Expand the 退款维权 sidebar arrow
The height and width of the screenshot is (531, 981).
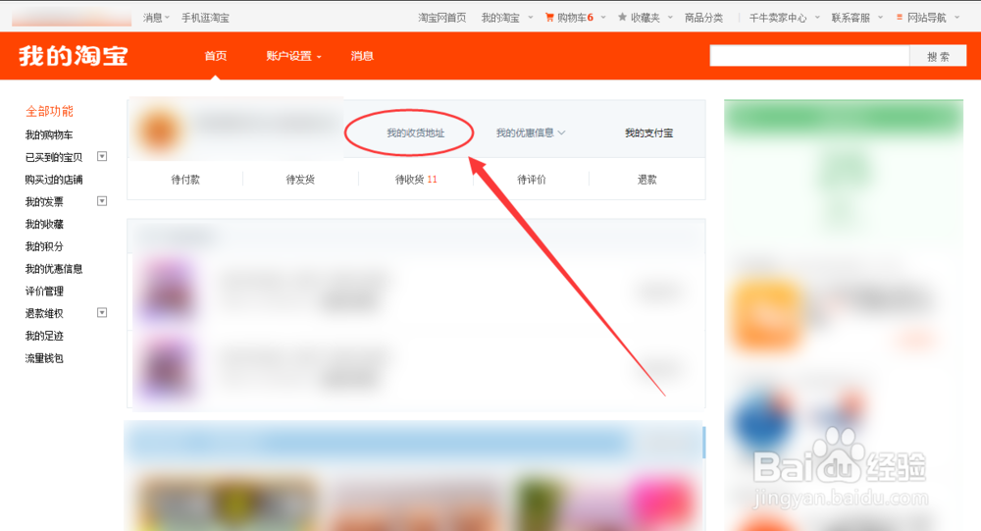pos(102,312)
